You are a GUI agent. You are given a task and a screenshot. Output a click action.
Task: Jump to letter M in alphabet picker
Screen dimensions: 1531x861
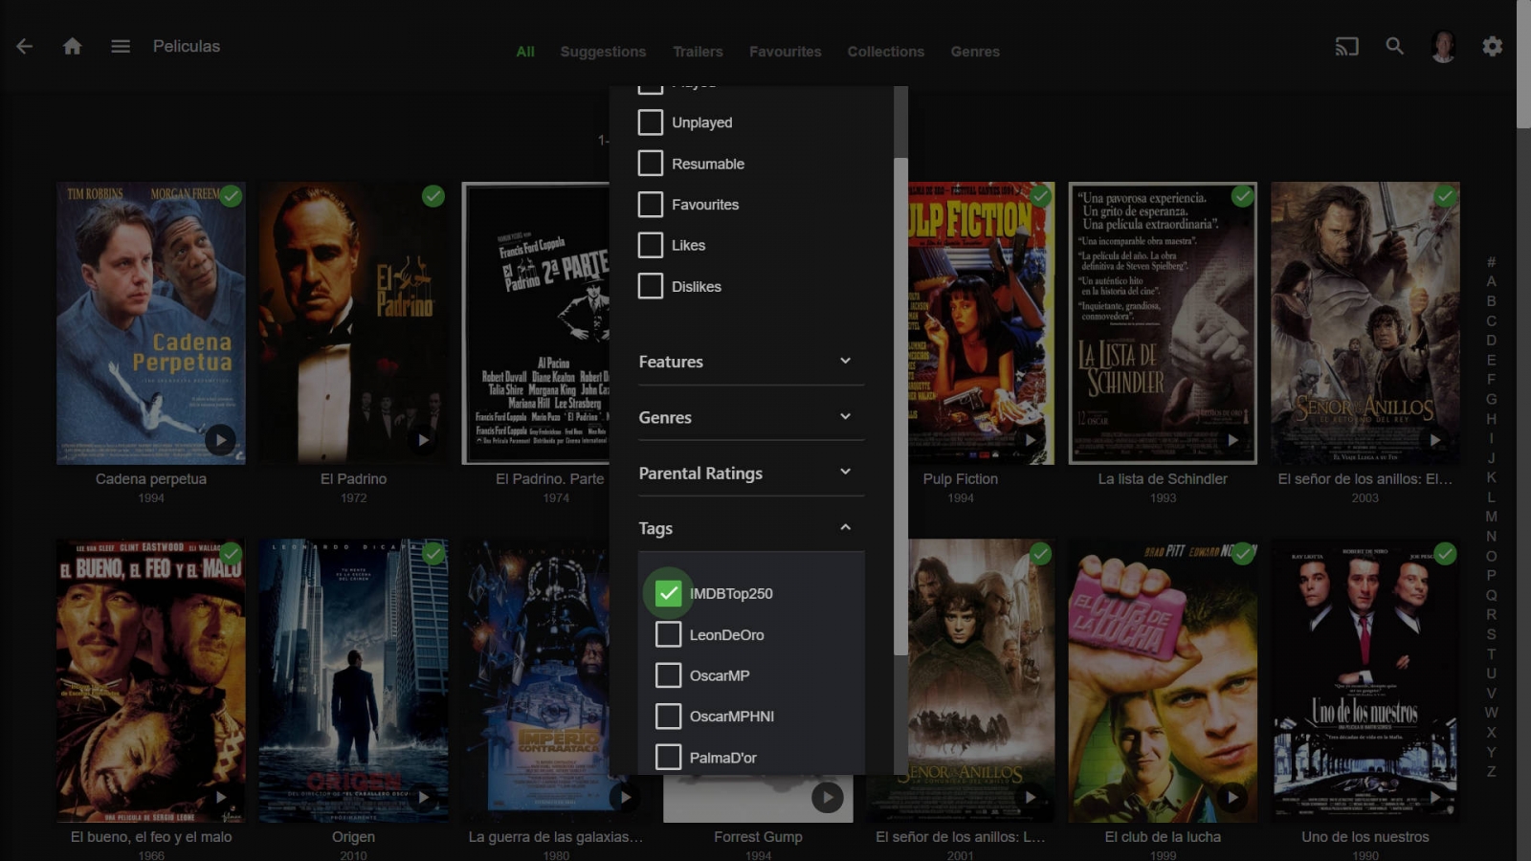point(1491,517)
